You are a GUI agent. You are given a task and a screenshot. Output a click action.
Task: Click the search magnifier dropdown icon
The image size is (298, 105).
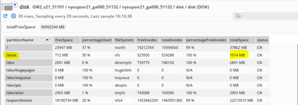point(239,16)
